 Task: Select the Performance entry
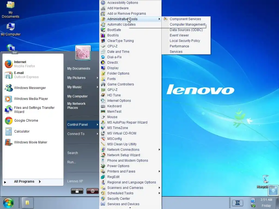(x=186, y=46)
